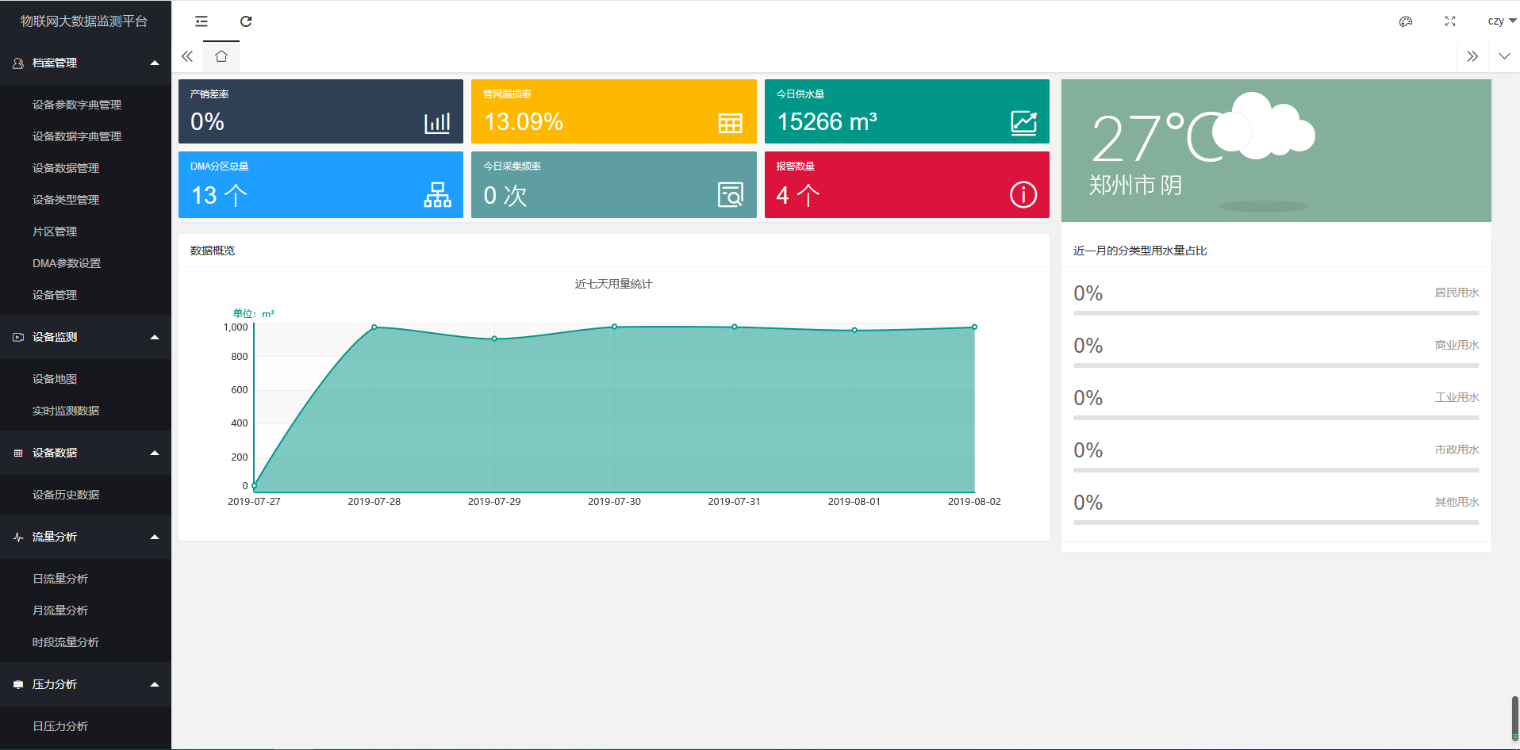Click the table icon on 管网漏损率 card
Image resolution: width=1520 pixels, height=750 pixels.
click(730, 123)
